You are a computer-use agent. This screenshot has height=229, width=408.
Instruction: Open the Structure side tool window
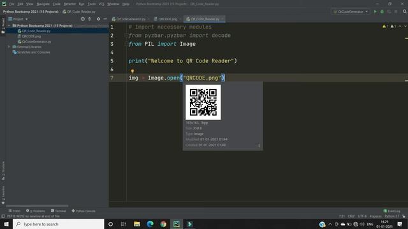click(3, 170)
